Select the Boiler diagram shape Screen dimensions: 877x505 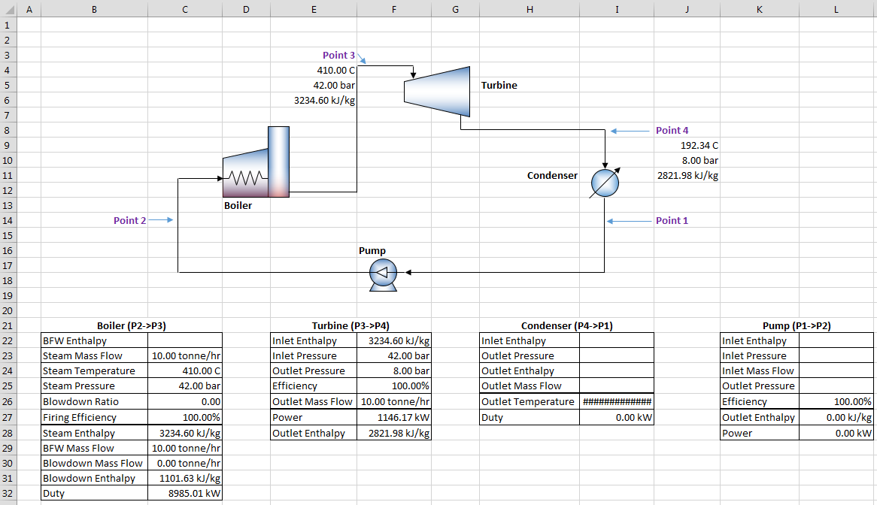256,162
